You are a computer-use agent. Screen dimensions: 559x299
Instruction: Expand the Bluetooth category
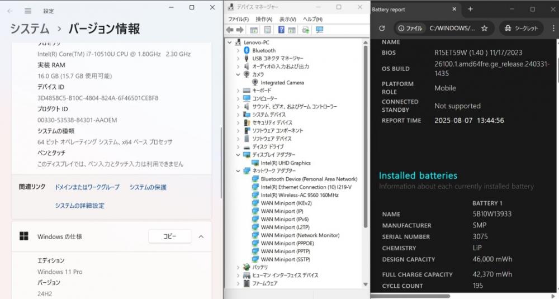click(238, 51)
